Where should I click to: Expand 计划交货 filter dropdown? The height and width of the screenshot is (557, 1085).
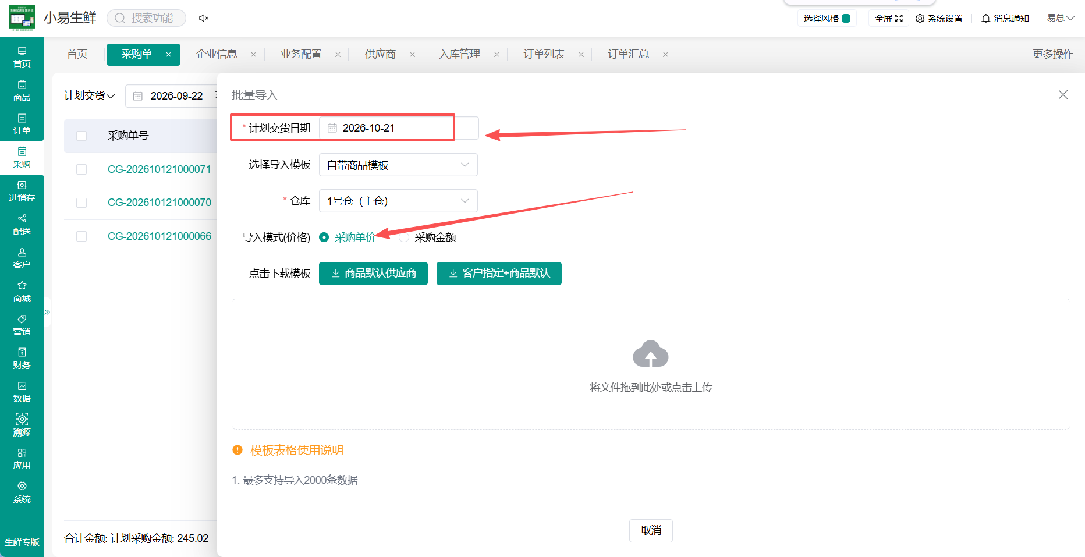[90, 95]
